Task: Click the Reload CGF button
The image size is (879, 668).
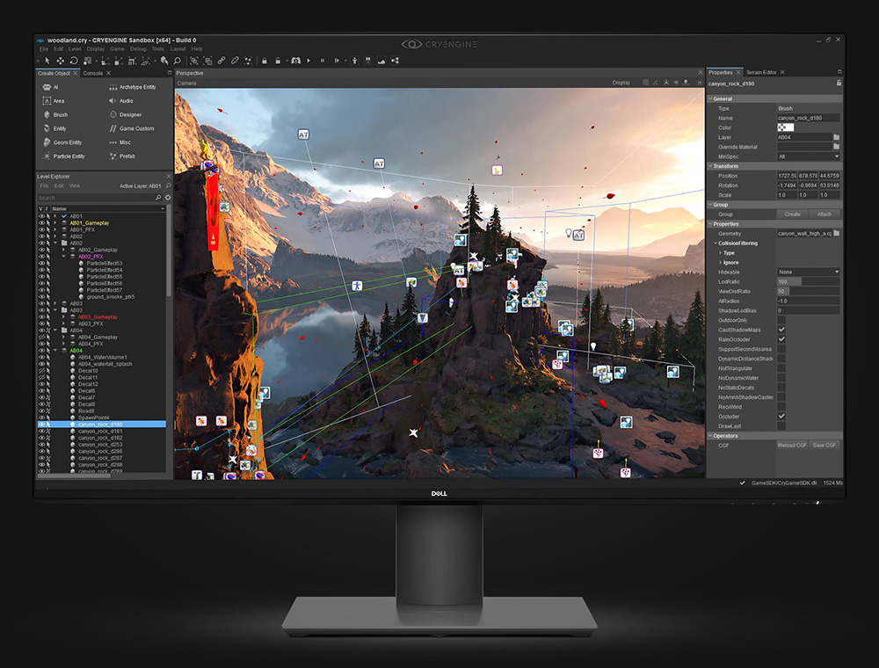Action: (x=792, y=445)
